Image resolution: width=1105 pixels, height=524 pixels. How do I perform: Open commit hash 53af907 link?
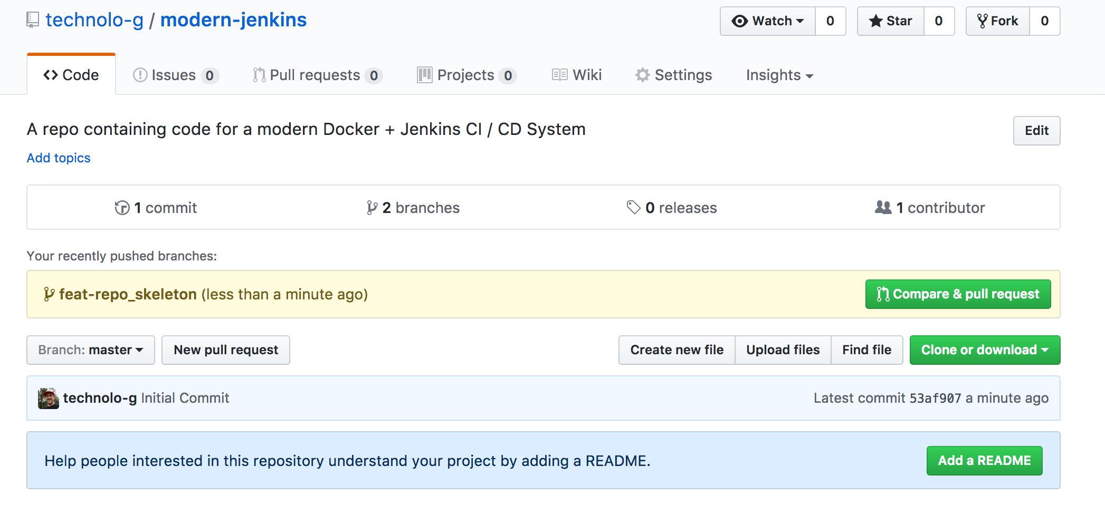click(936, 399)
